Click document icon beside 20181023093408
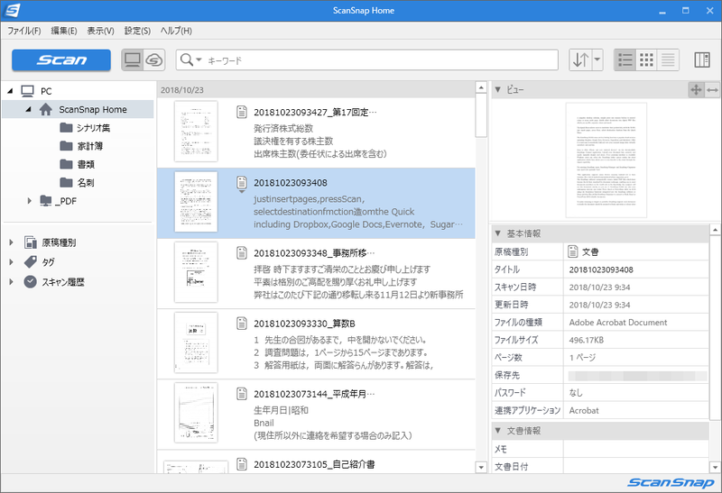 242,183
